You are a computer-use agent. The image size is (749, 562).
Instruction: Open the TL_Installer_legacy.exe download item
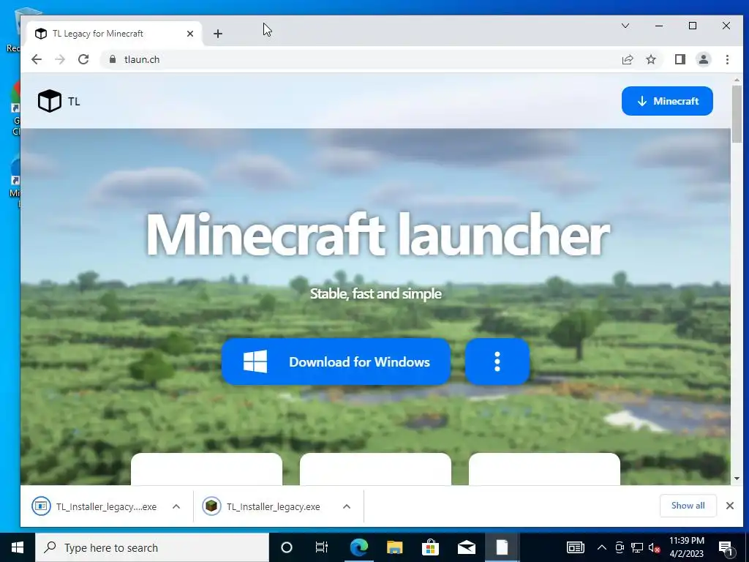pyautogui.click(x=262, y=506)
